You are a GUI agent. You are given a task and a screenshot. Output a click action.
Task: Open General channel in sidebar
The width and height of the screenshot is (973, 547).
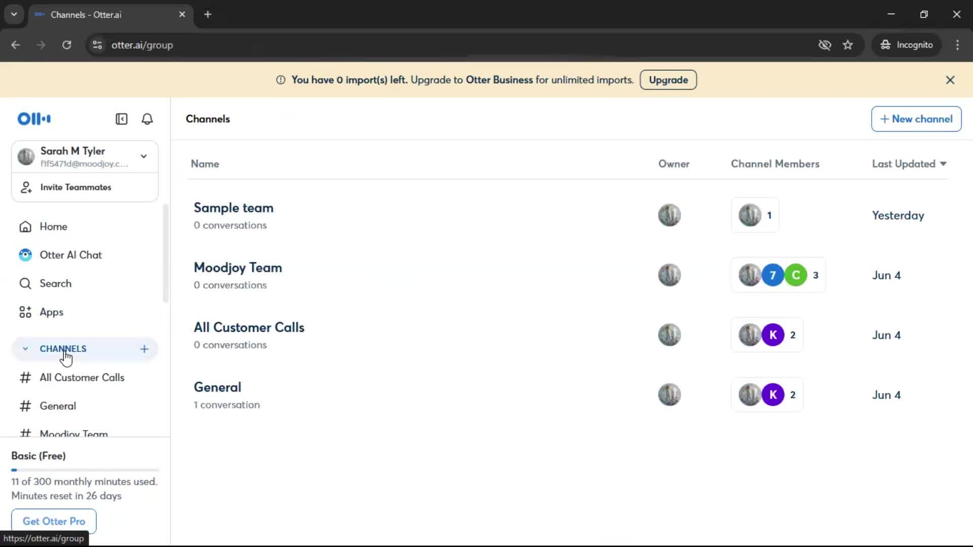pyautogui.click(x=85, y=406)
